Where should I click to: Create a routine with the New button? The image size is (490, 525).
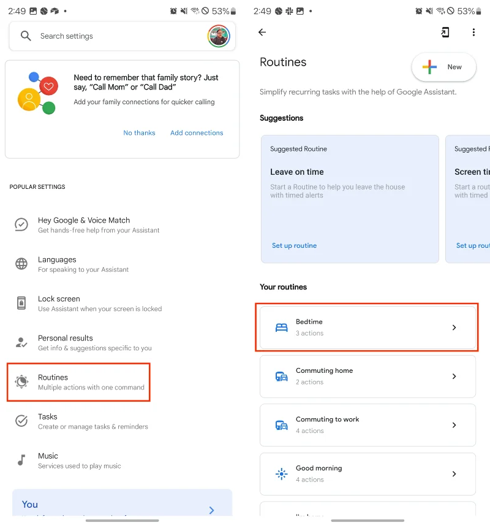pyautogui.click(x=443, y=67)
